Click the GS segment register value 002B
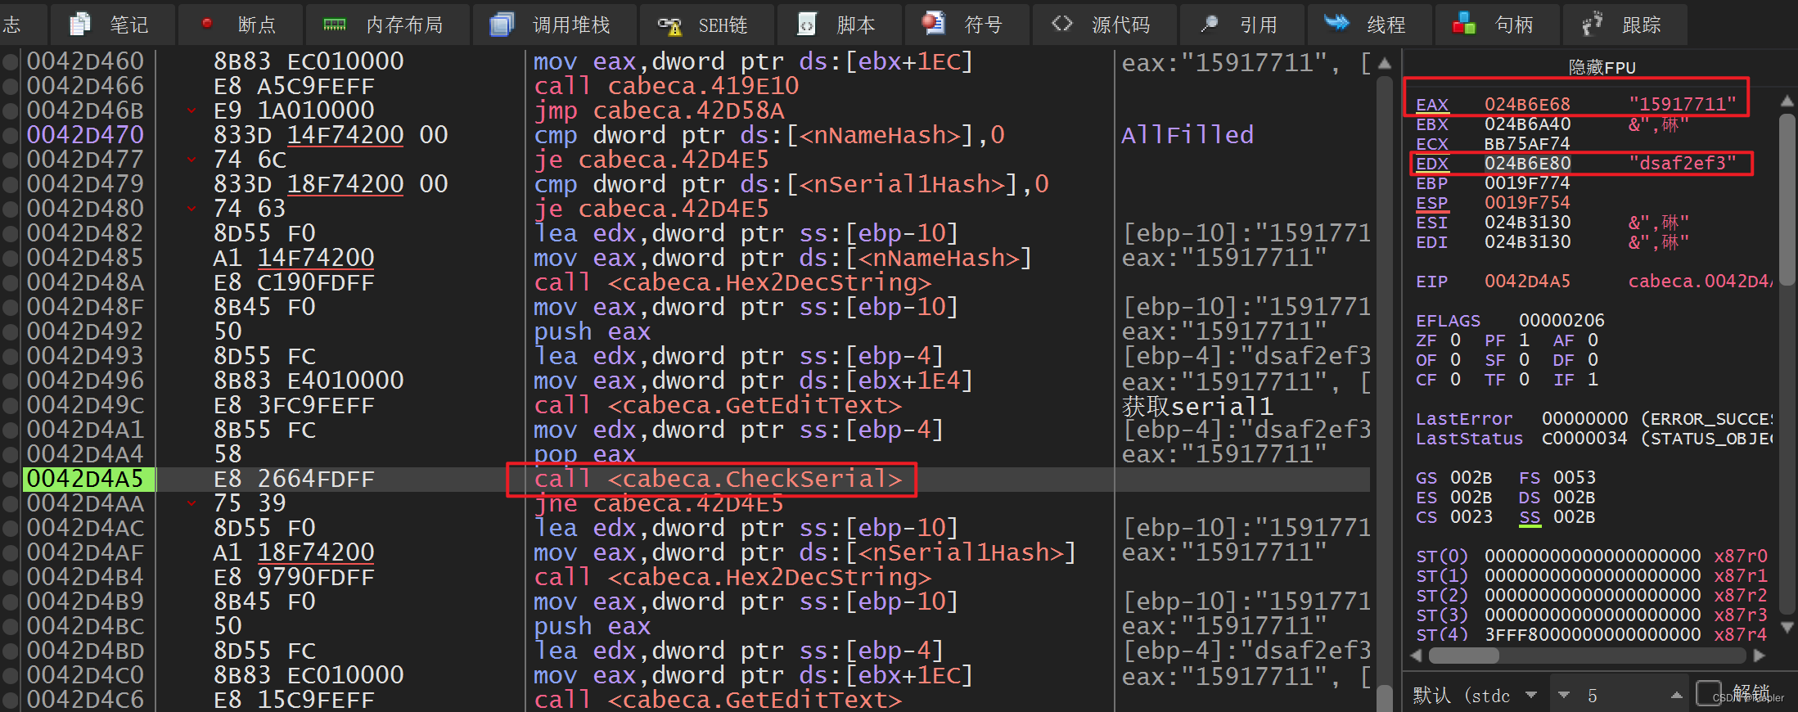1798x712 pixels. point(1471,478)
